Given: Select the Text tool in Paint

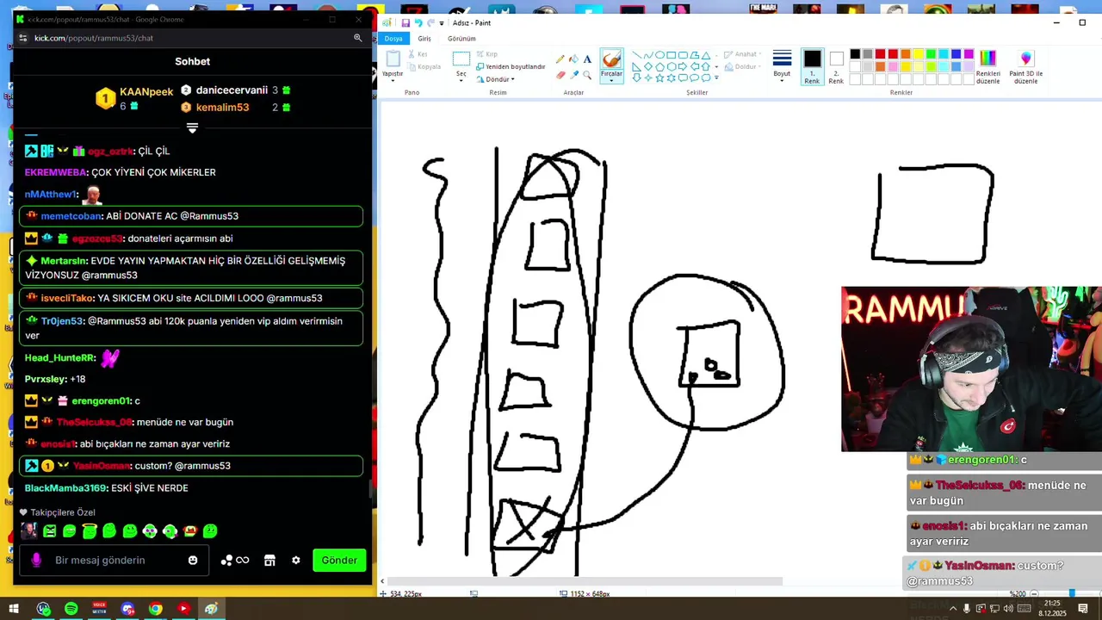Looking at the screenshot, I should tap(587, 59).
